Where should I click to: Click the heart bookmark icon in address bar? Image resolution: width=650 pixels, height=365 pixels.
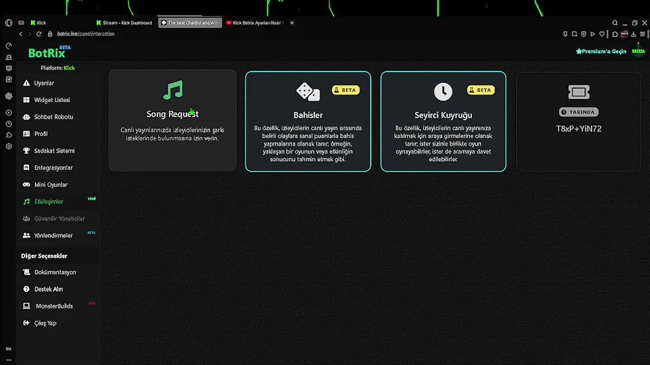tap(602, 34)
